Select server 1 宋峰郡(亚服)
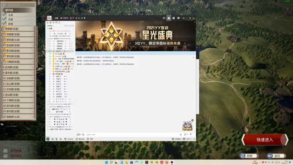This screenshot has height=165, width=293. [18, 29]
